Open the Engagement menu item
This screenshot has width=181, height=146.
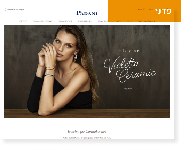coord(104,21)
